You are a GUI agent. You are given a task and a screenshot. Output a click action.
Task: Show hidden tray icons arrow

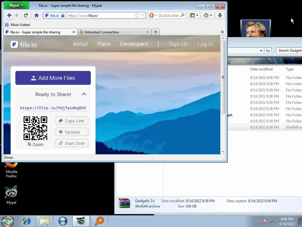pyautogui.click(x=258, y=221)
